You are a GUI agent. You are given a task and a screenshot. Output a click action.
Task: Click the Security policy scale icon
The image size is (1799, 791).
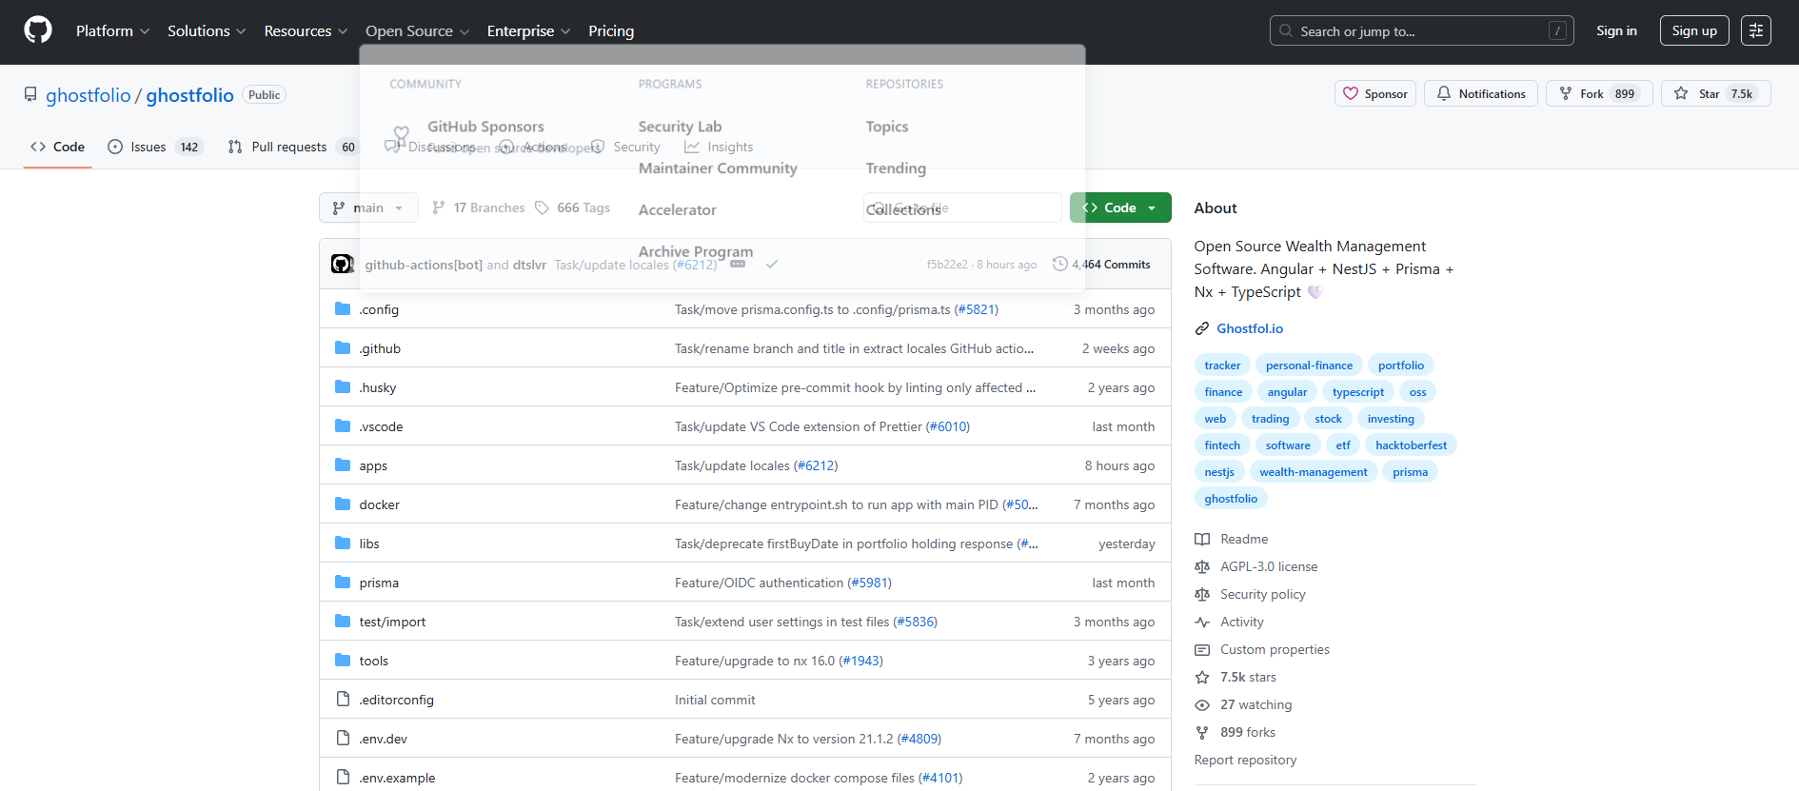coord(1202,594)
